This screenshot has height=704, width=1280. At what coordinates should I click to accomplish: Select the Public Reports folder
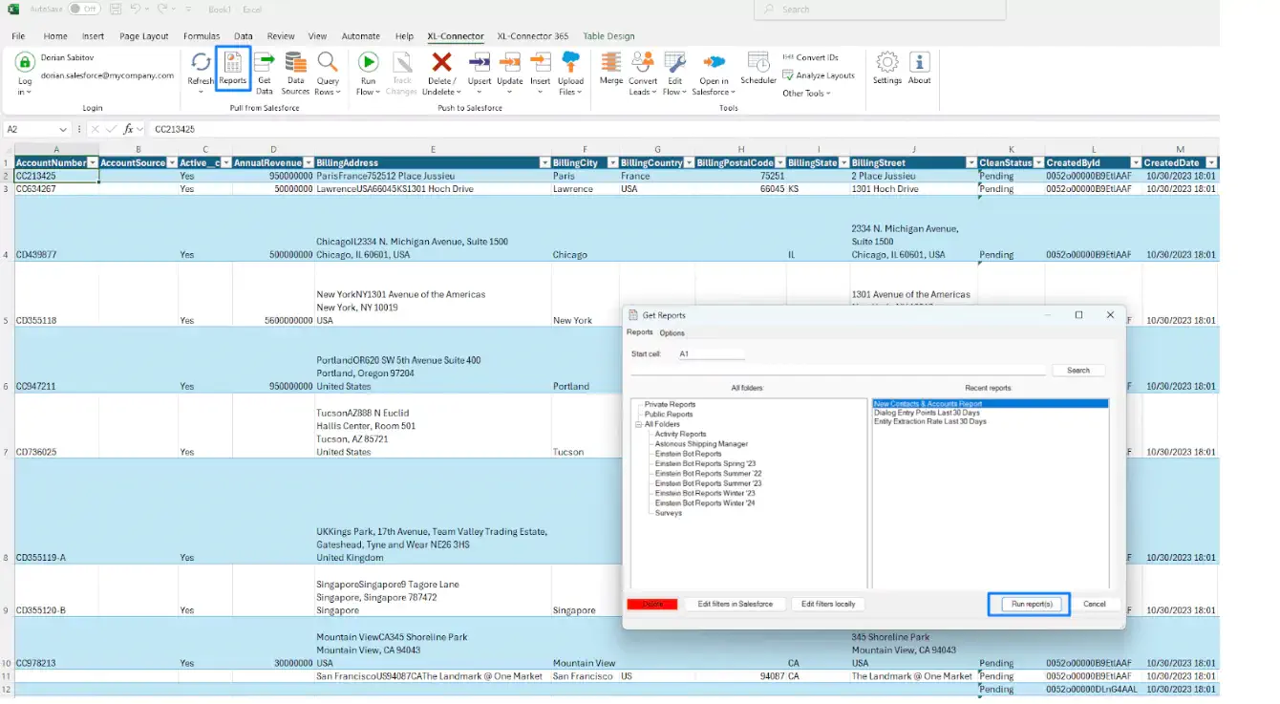[x=669, y=415]
